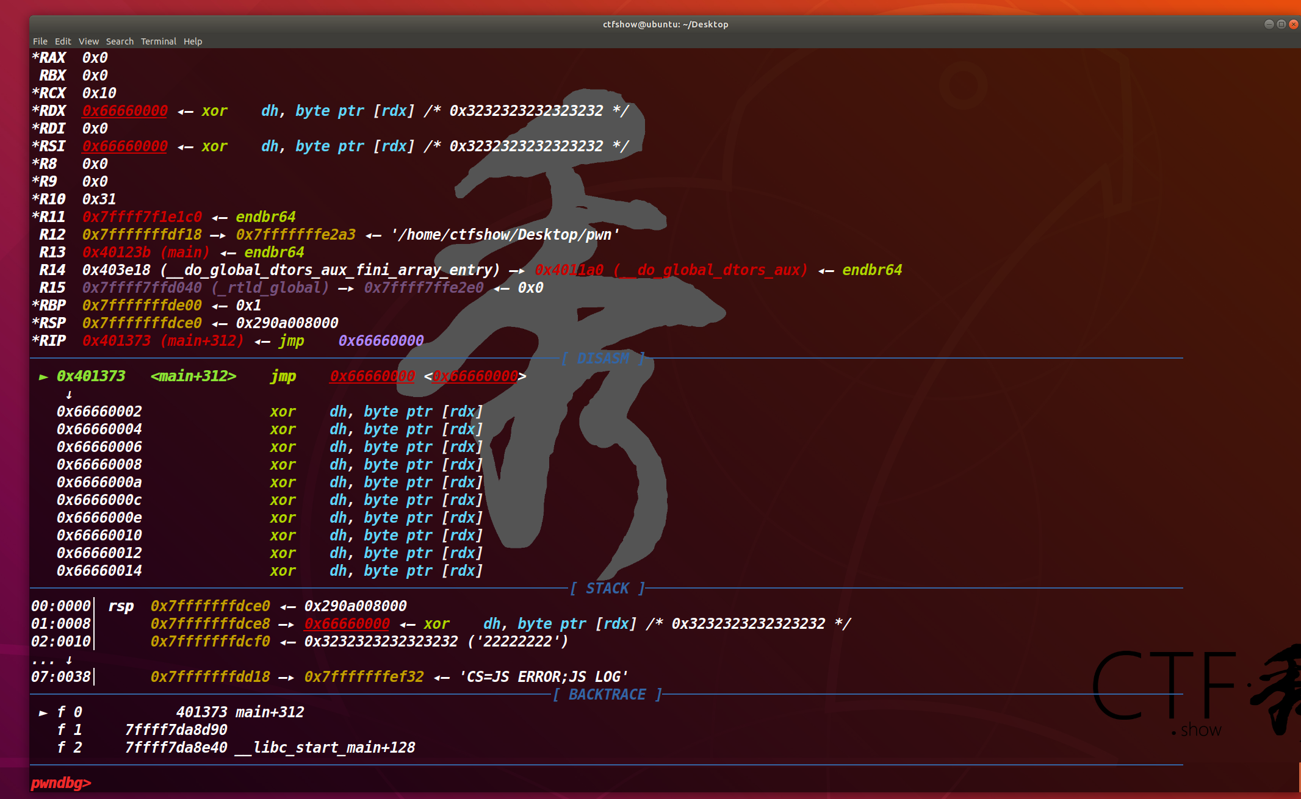Open the File menu

pos(40,41)
